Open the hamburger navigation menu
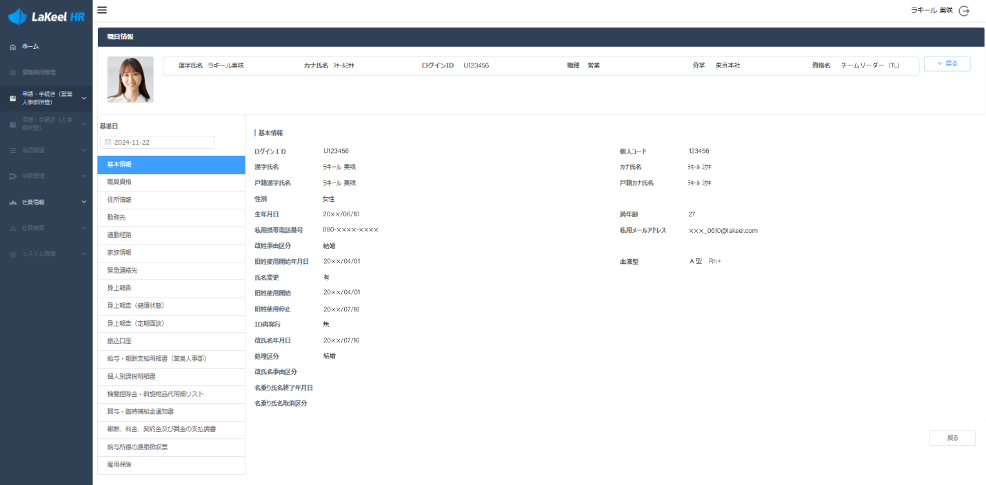This screenshot has width=986, height=485. tap(101, 10)
